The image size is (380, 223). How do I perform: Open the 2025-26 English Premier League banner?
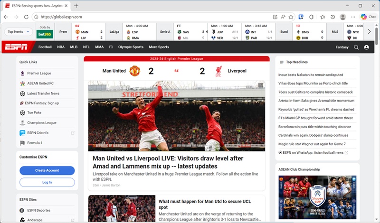pos(177,58)
